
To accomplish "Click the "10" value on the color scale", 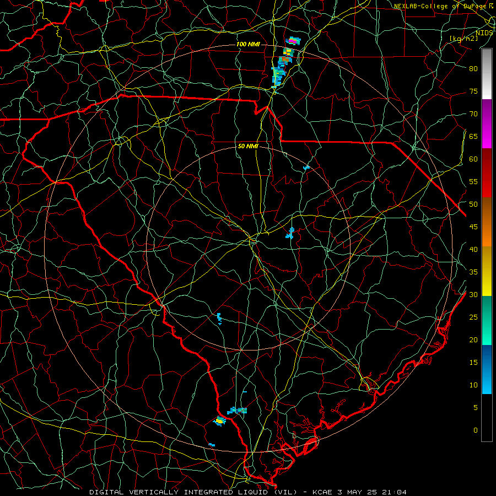I will pyautogui.click(x=473, y=385).
